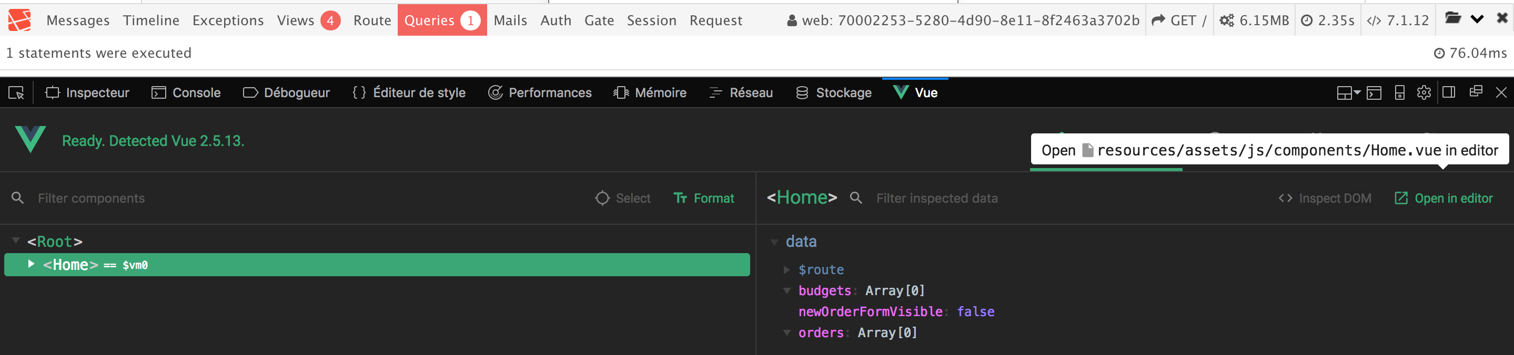Viewport: 1514px width, 355px height.
Task: Close the debugbar with the X icon
Action: point(1502,18)
